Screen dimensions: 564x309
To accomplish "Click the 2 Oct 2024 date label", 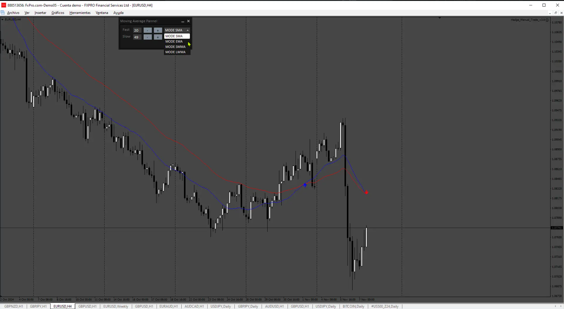I will point(7,299).
